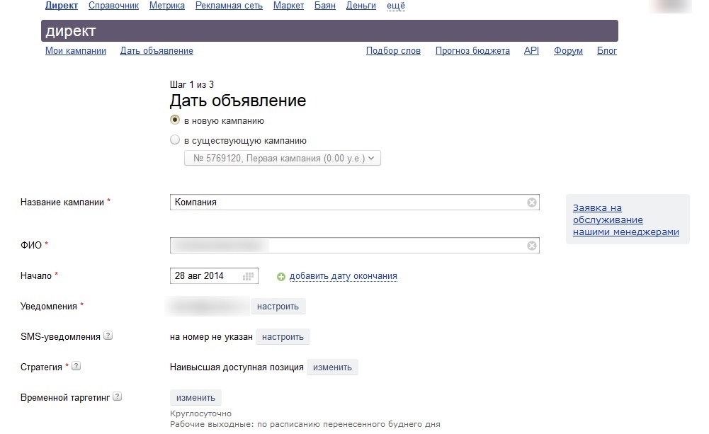Click the start date field '28 авг 2014'
Viewport: 709px width, 434px height.
214,276
